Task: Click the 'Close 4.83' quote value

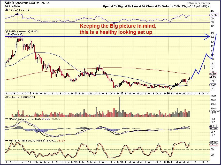Action: click(x=154, y=6)
